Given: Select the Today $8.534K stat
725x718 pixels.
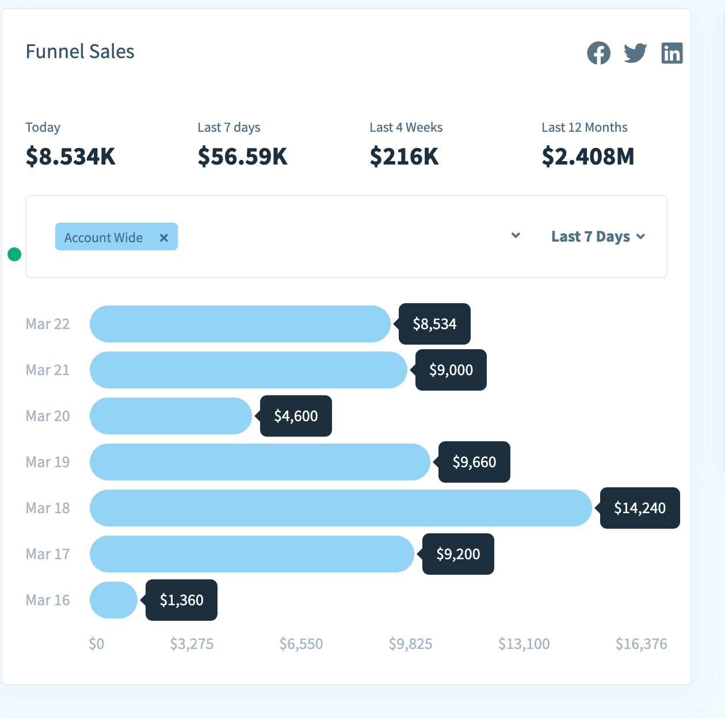Looking at the screenshot, I should (70, 156).
